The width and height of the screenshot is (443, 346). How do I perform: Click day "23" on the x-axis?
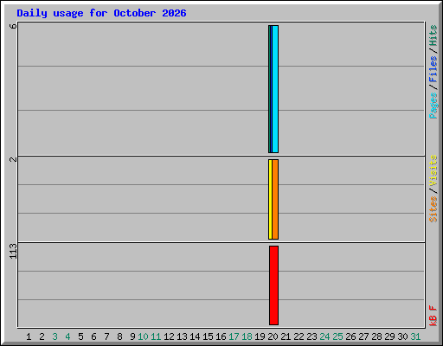point(311,336)
